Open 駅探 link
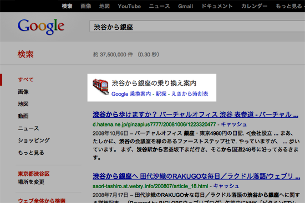 (161, 94)
